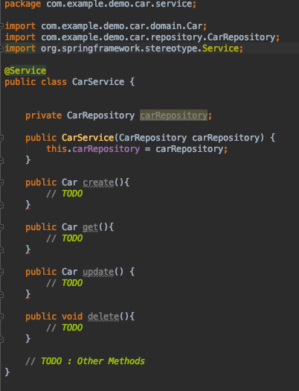The height and width of the screenshot is (391, 299).
Task: Fold the delete() method in gutter
Action: [1, 317]
